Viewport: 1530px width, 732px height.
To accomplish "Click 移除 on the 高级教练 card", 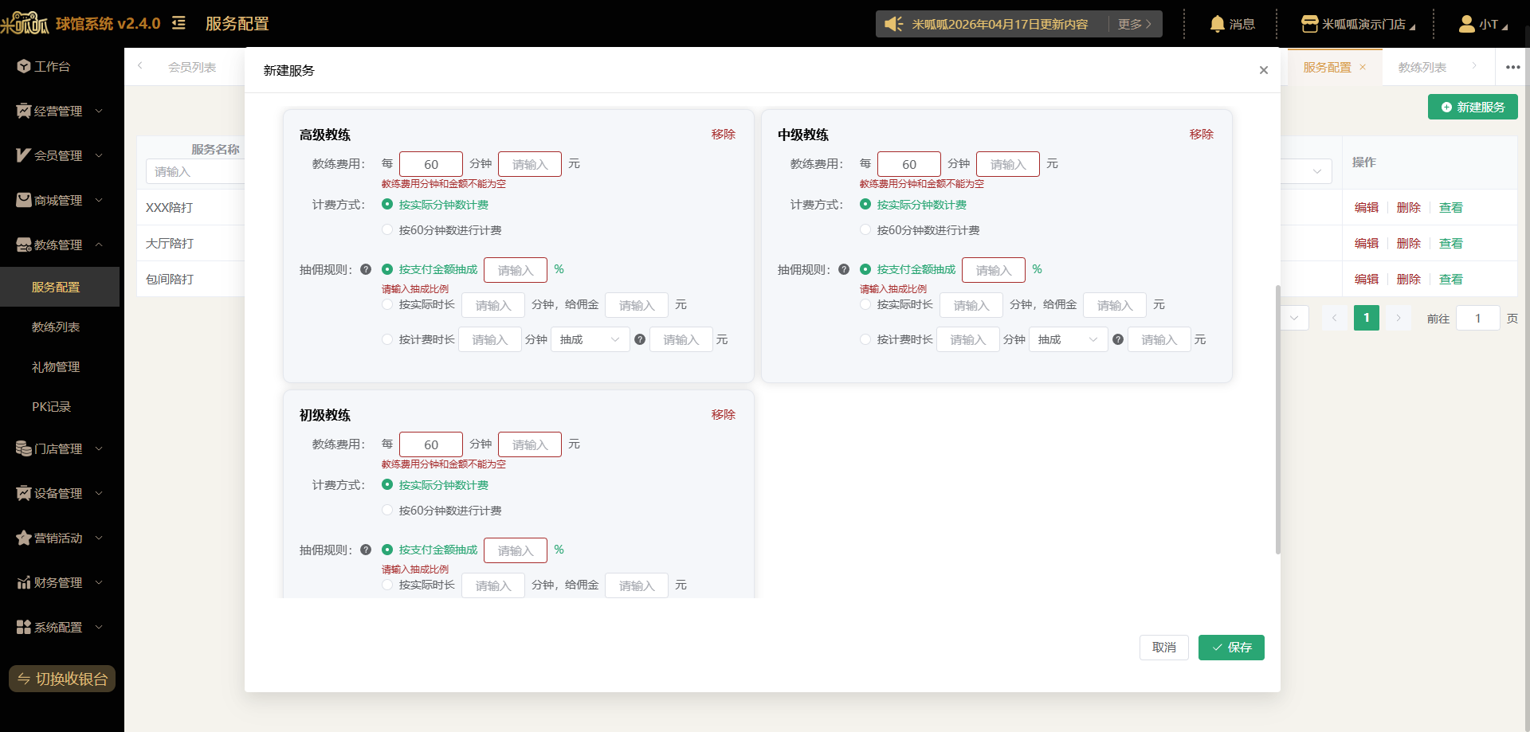I will point(724,134).
